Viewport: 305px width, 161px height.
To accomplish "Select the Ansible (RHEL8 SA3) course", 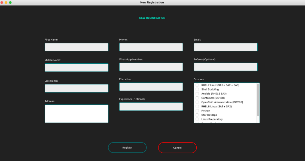I will pyautogui.click(x=197, y=94).
